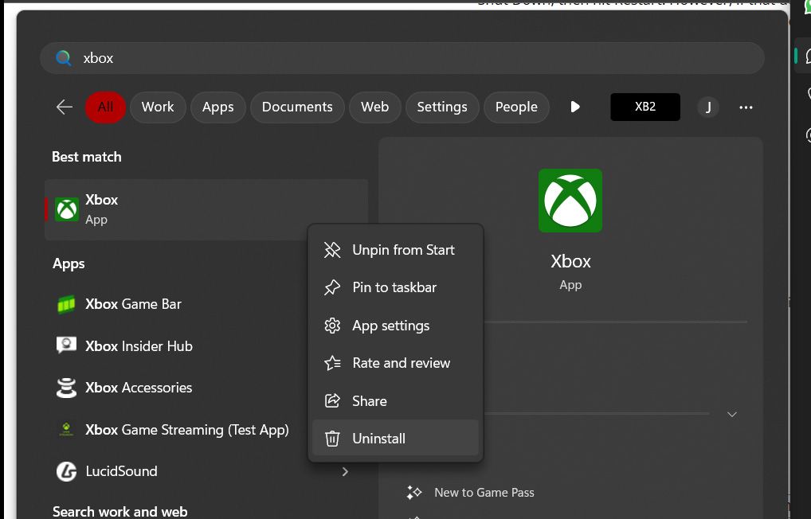Select the Xbox Accessories controller icon
Image resolution: width=811 pixels, height=519 pixels.
[67, 388]
